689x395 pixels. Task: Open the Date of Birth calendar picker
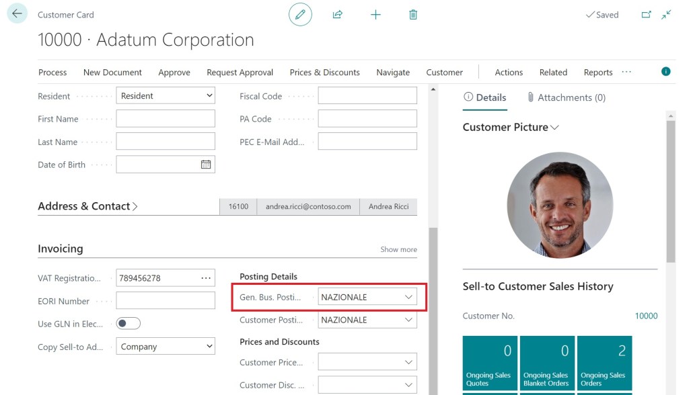pos(206,165)
